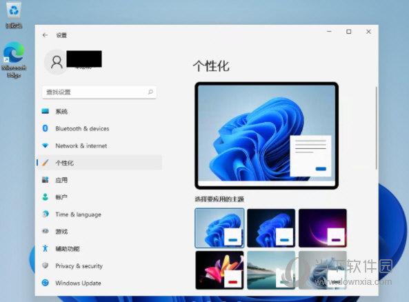This screenshot has height=302, width=409.
Task: Click the 个性化 page heading
Action: pos(211,66)
